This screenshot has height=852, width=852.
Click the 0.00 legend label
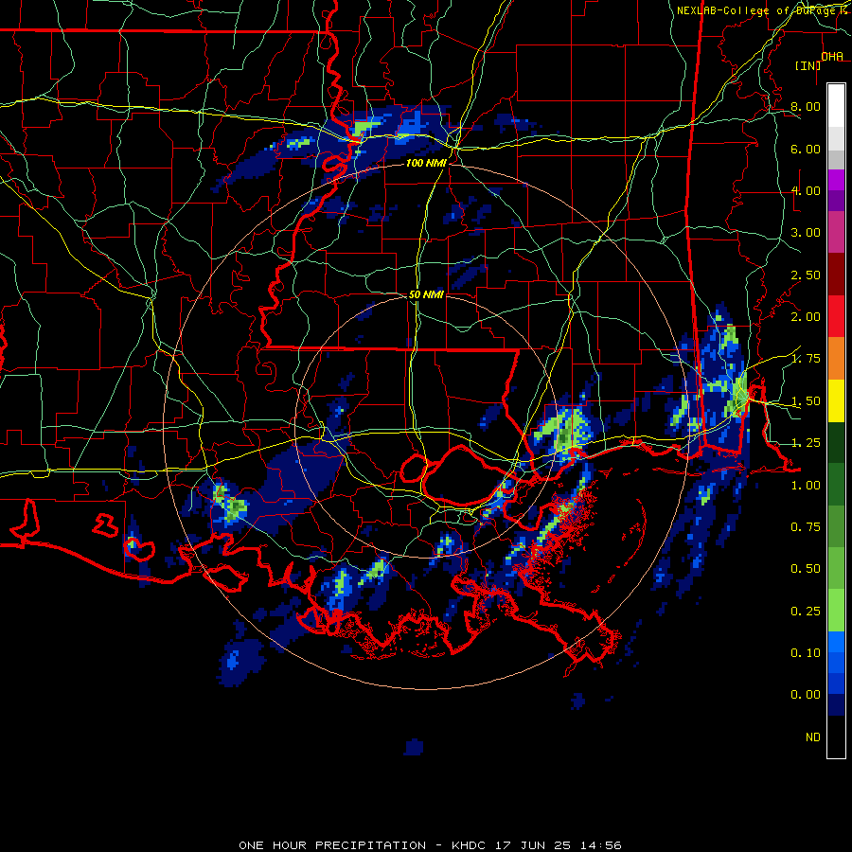pyautogui.click(x=806, y=695)
